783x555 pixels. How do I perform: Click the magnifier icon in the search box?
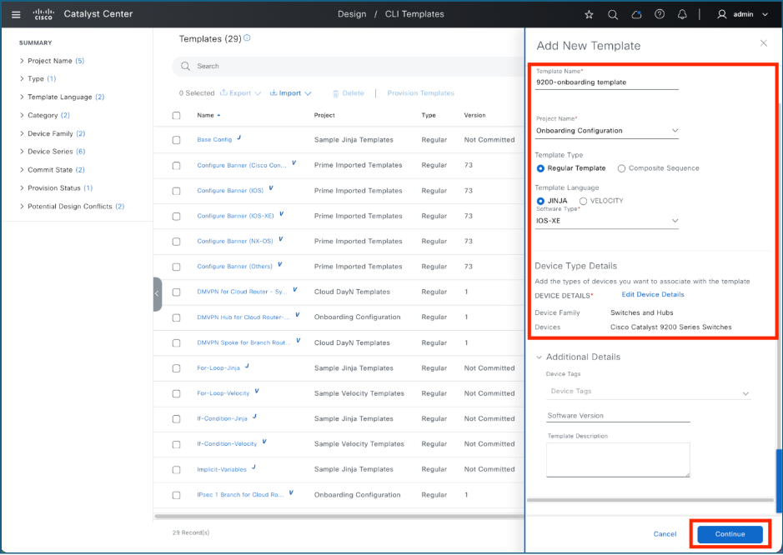[x=185, y=66]
